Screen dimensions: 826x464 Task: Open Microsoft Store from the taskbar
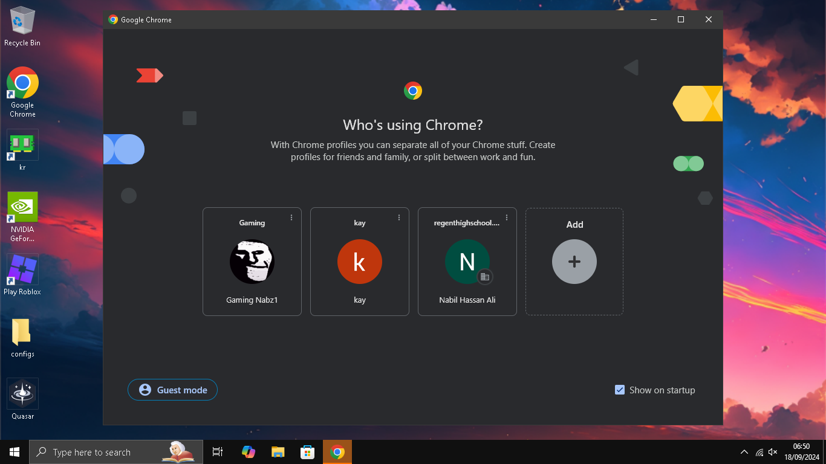[x=308, y=452]
